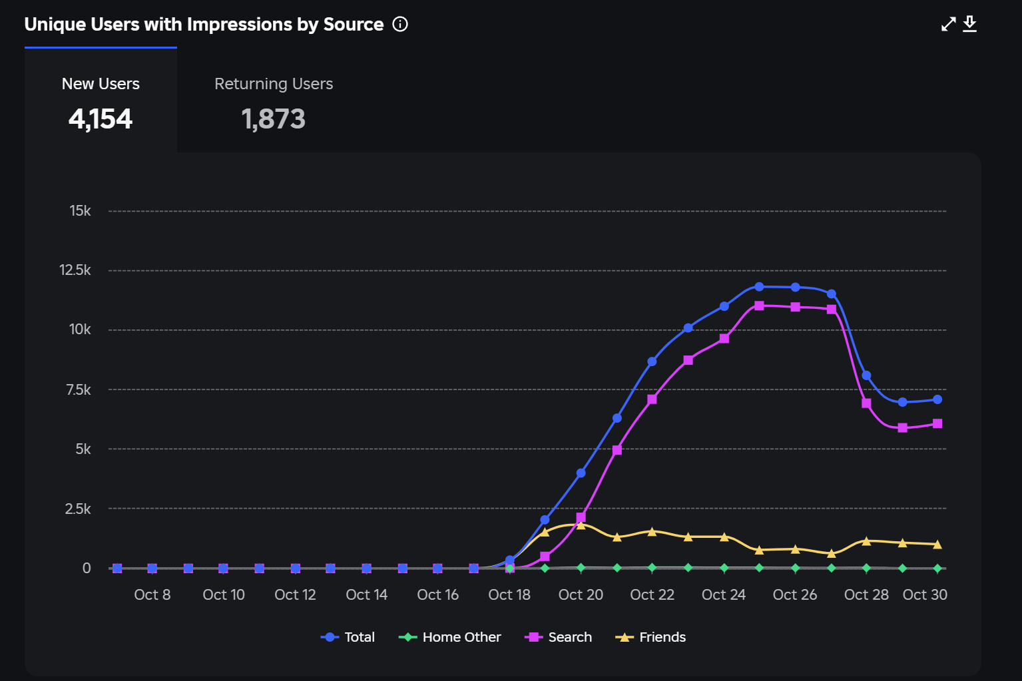The image size is (1022, 681).
Task: Click the Oct 18 axis label
Action: pos(509,594)
